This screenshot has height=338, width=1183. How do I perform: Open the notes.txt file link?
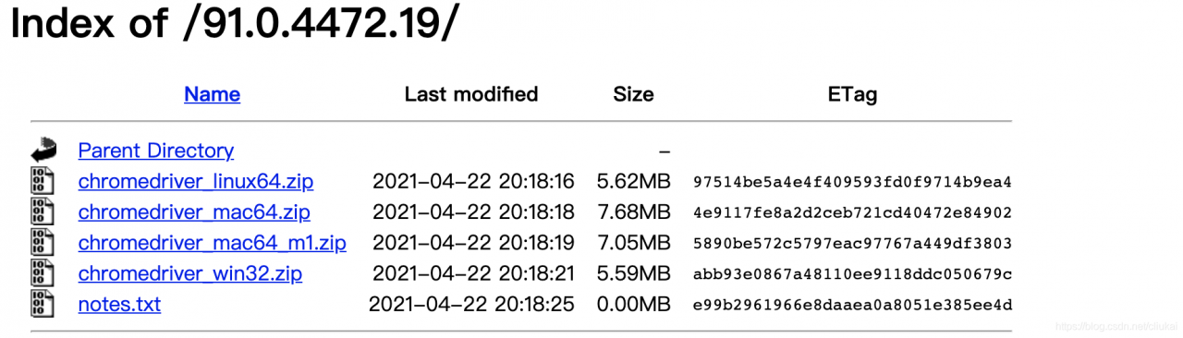(119, 304)
